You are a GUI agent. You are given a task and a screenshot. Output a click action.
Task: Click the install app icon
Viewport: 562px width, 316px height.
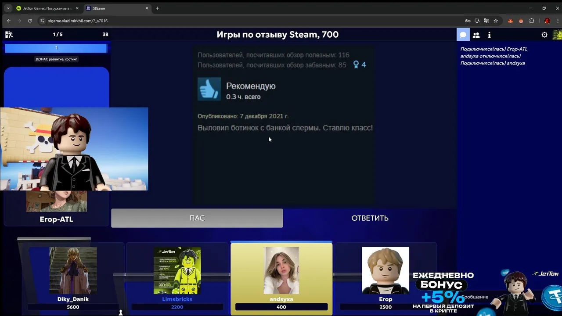[x=477, y=21]
